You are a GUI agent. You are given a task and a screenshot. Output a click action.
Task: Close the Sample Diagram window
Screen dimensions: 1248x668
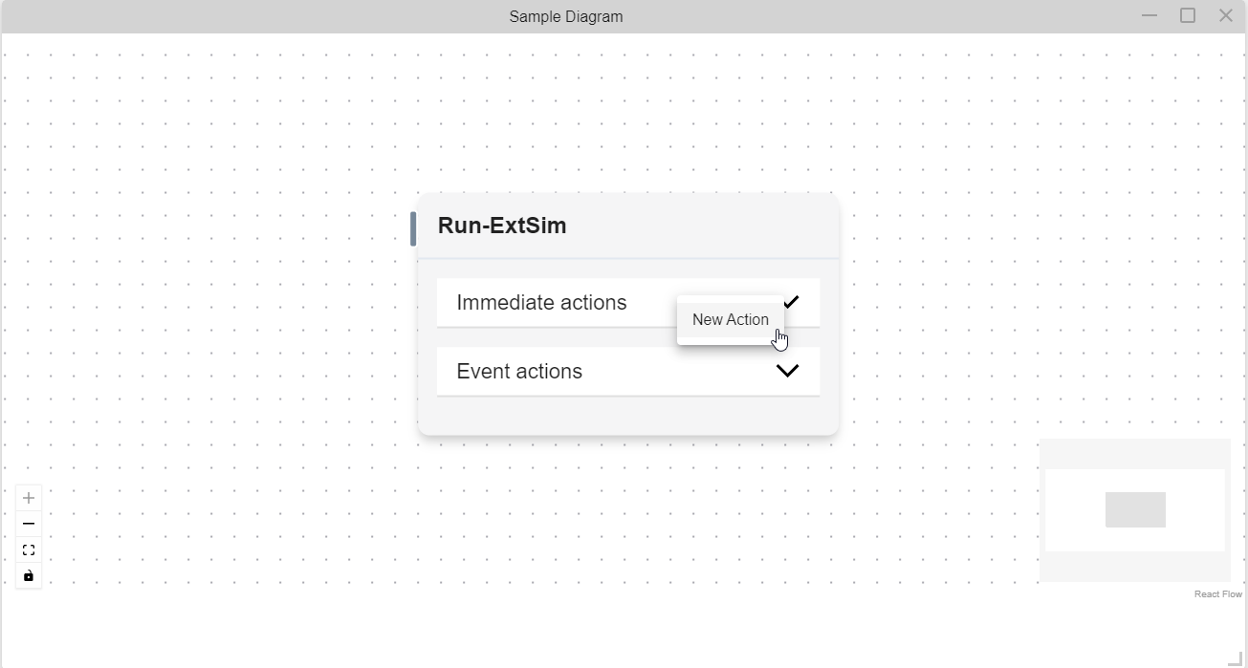1226,15
